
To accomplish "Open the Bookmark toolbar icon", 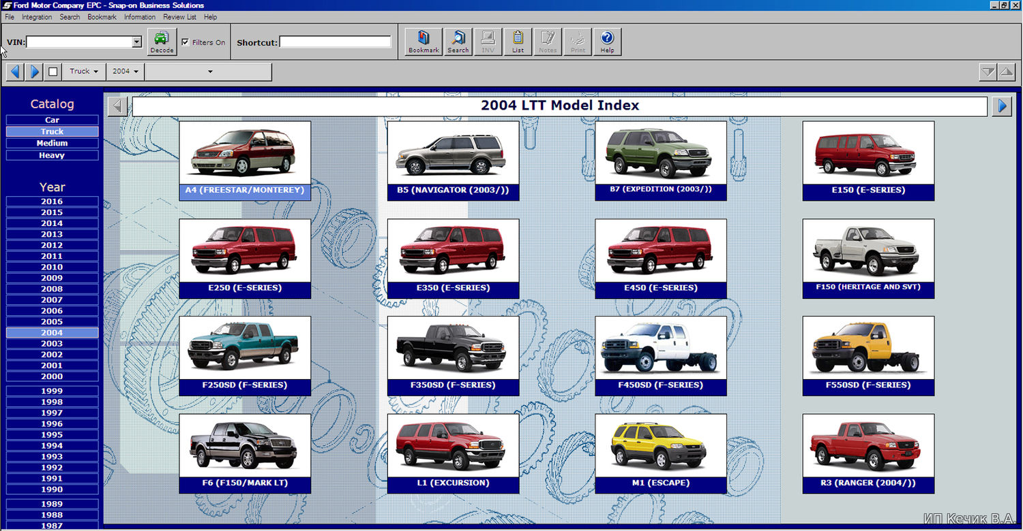I will tap(424, 42).
